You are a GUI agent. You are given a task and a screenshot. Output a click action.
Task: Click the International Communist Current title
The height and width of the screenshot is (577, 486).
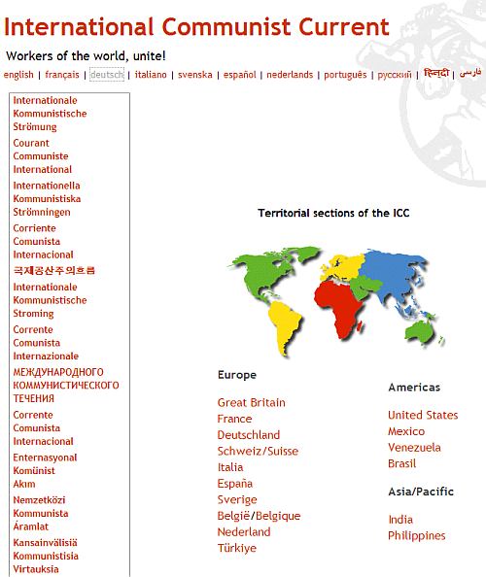(x=196, y=27)
